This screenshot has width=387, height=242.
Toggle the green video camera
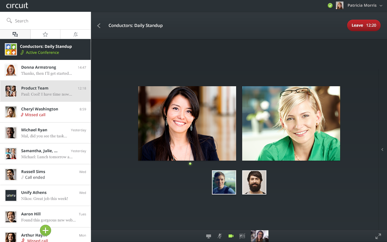pos(231,236)
